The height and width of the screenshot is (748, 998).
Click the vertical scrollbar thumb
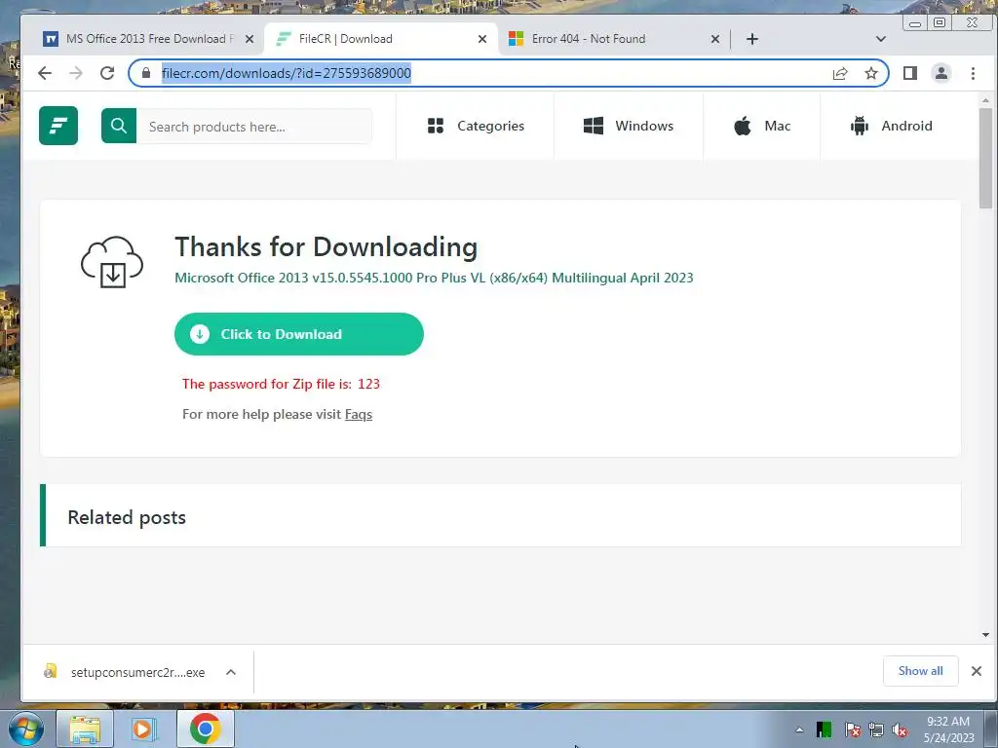pyautogui.click(x=986, y=158)
